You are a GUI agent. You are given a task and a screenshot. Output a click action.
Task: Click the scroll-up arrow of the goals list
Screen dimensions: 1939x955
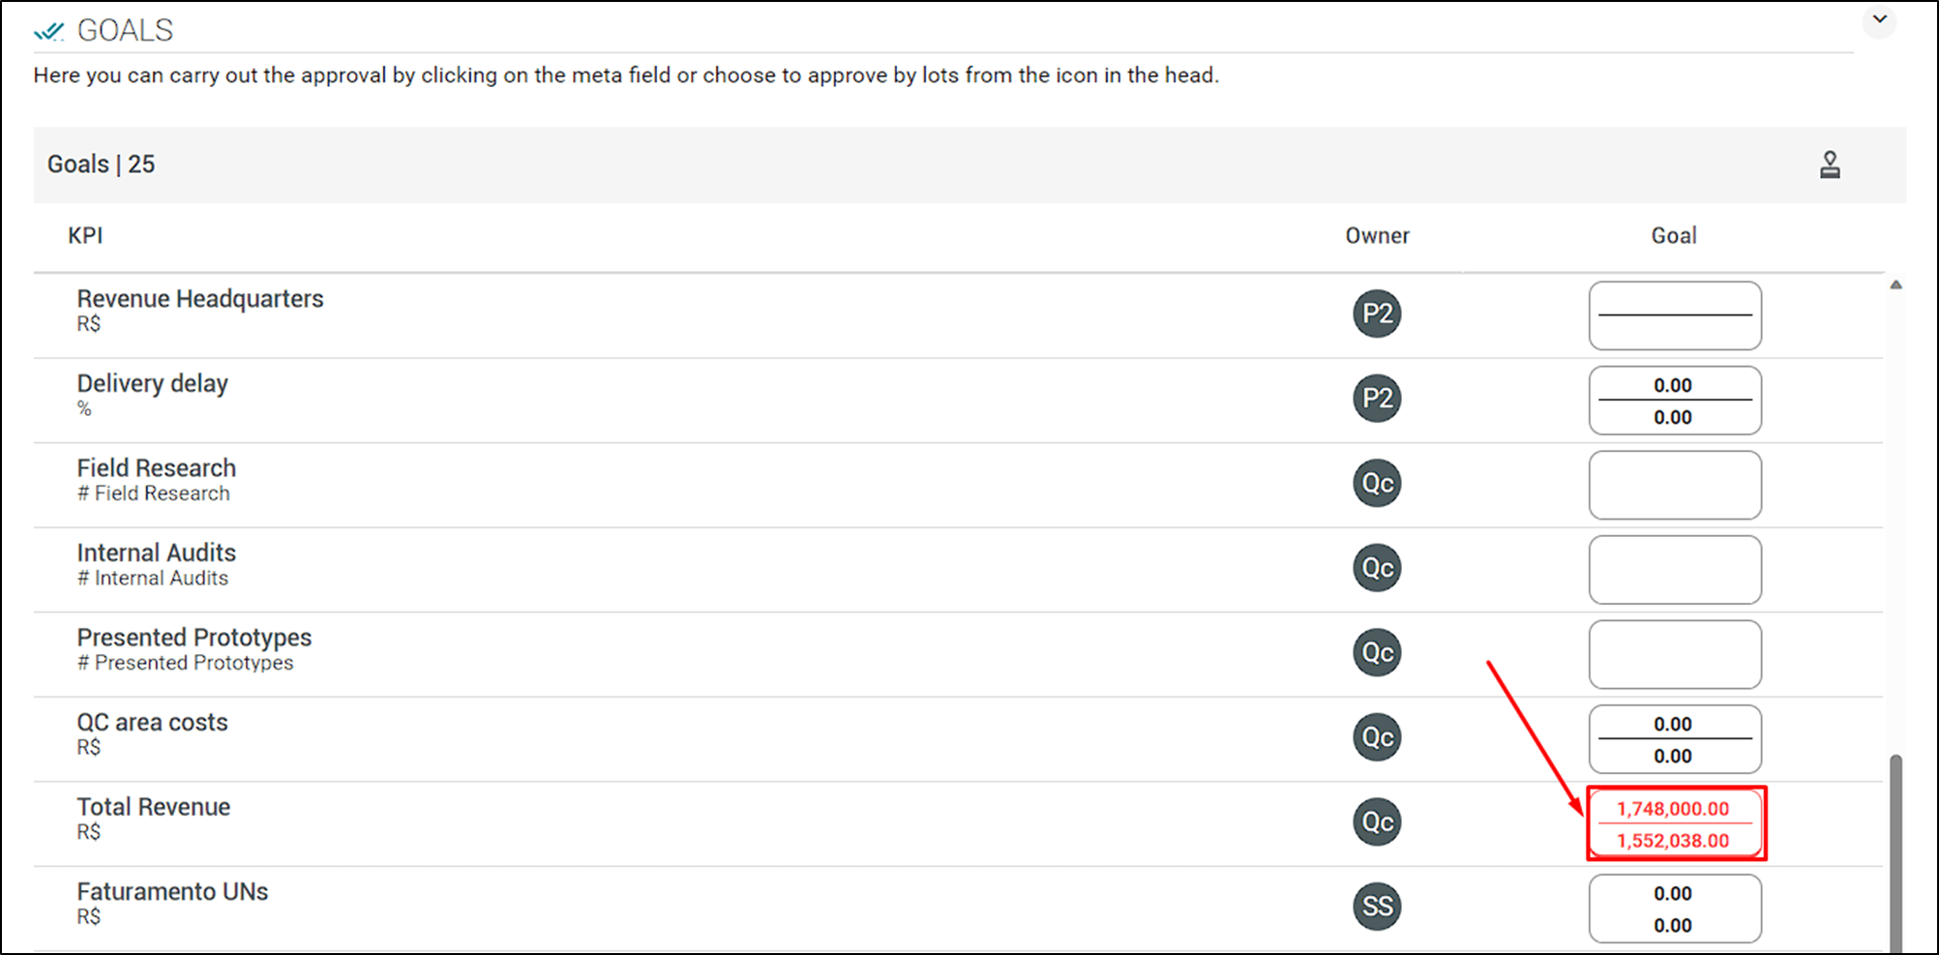click(1896, 284)
